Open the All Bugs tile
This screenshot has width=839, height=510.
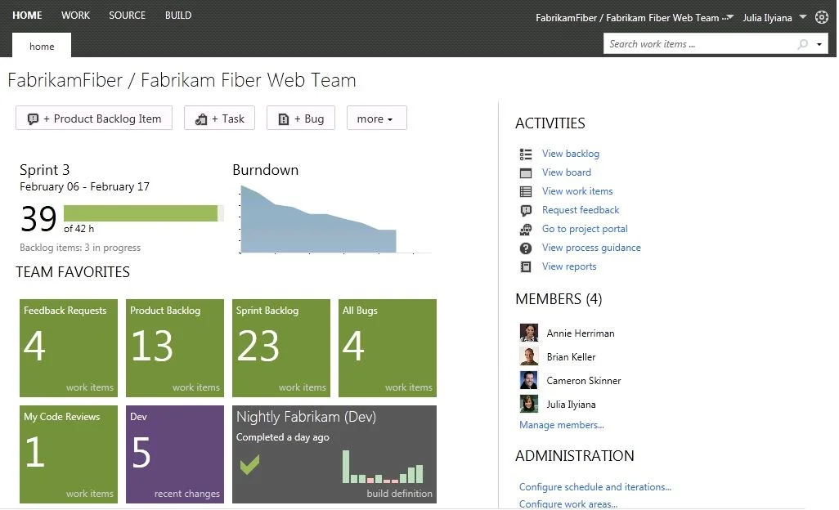coord(388,348)
